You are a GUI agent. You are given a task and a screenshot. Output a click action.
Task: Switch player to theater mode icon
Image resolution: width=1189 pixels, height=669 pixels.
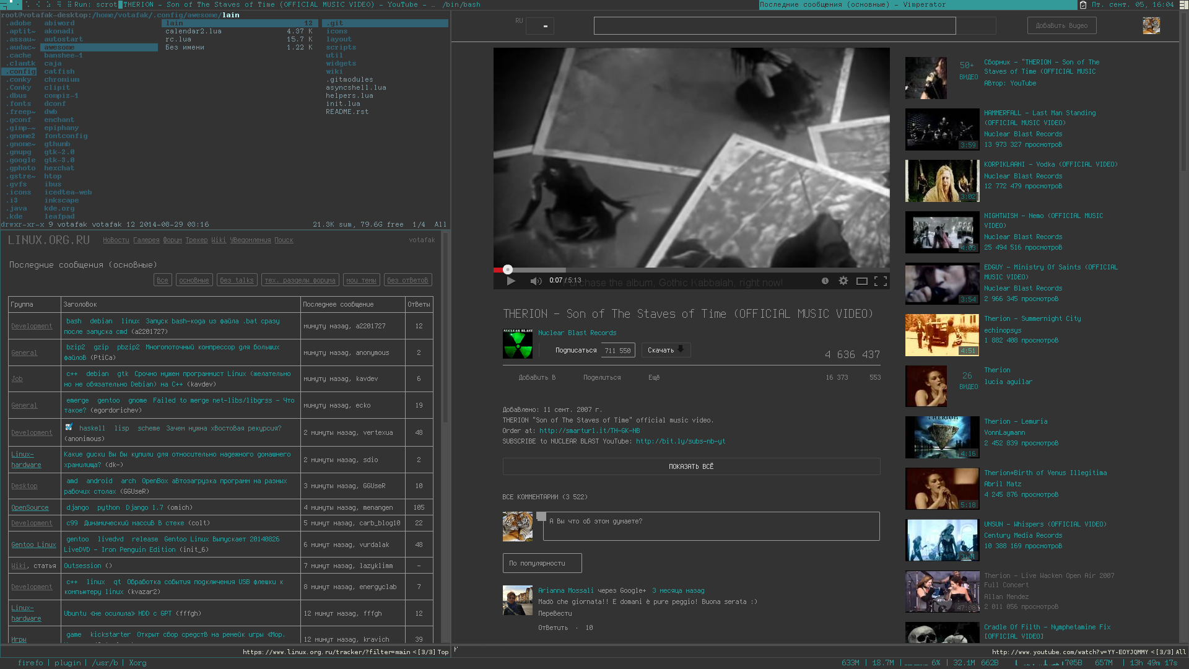pos(861,281)
